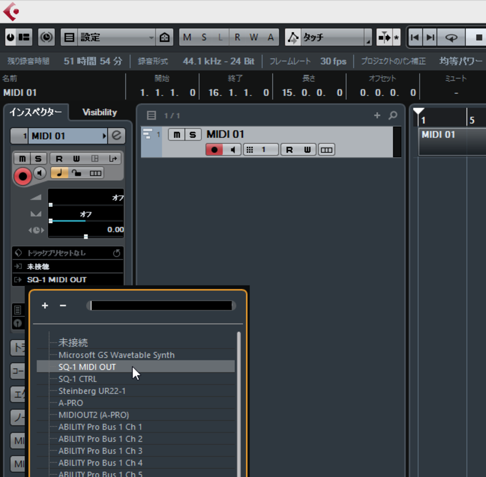Select Microsoft GS Wavetable Synth output
This screenshot has height=477, width=486.
click(135, 355)
